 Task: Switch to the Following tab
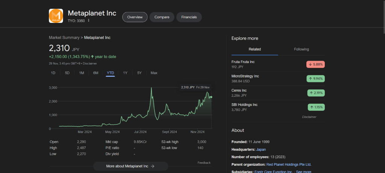click(301, 49)
